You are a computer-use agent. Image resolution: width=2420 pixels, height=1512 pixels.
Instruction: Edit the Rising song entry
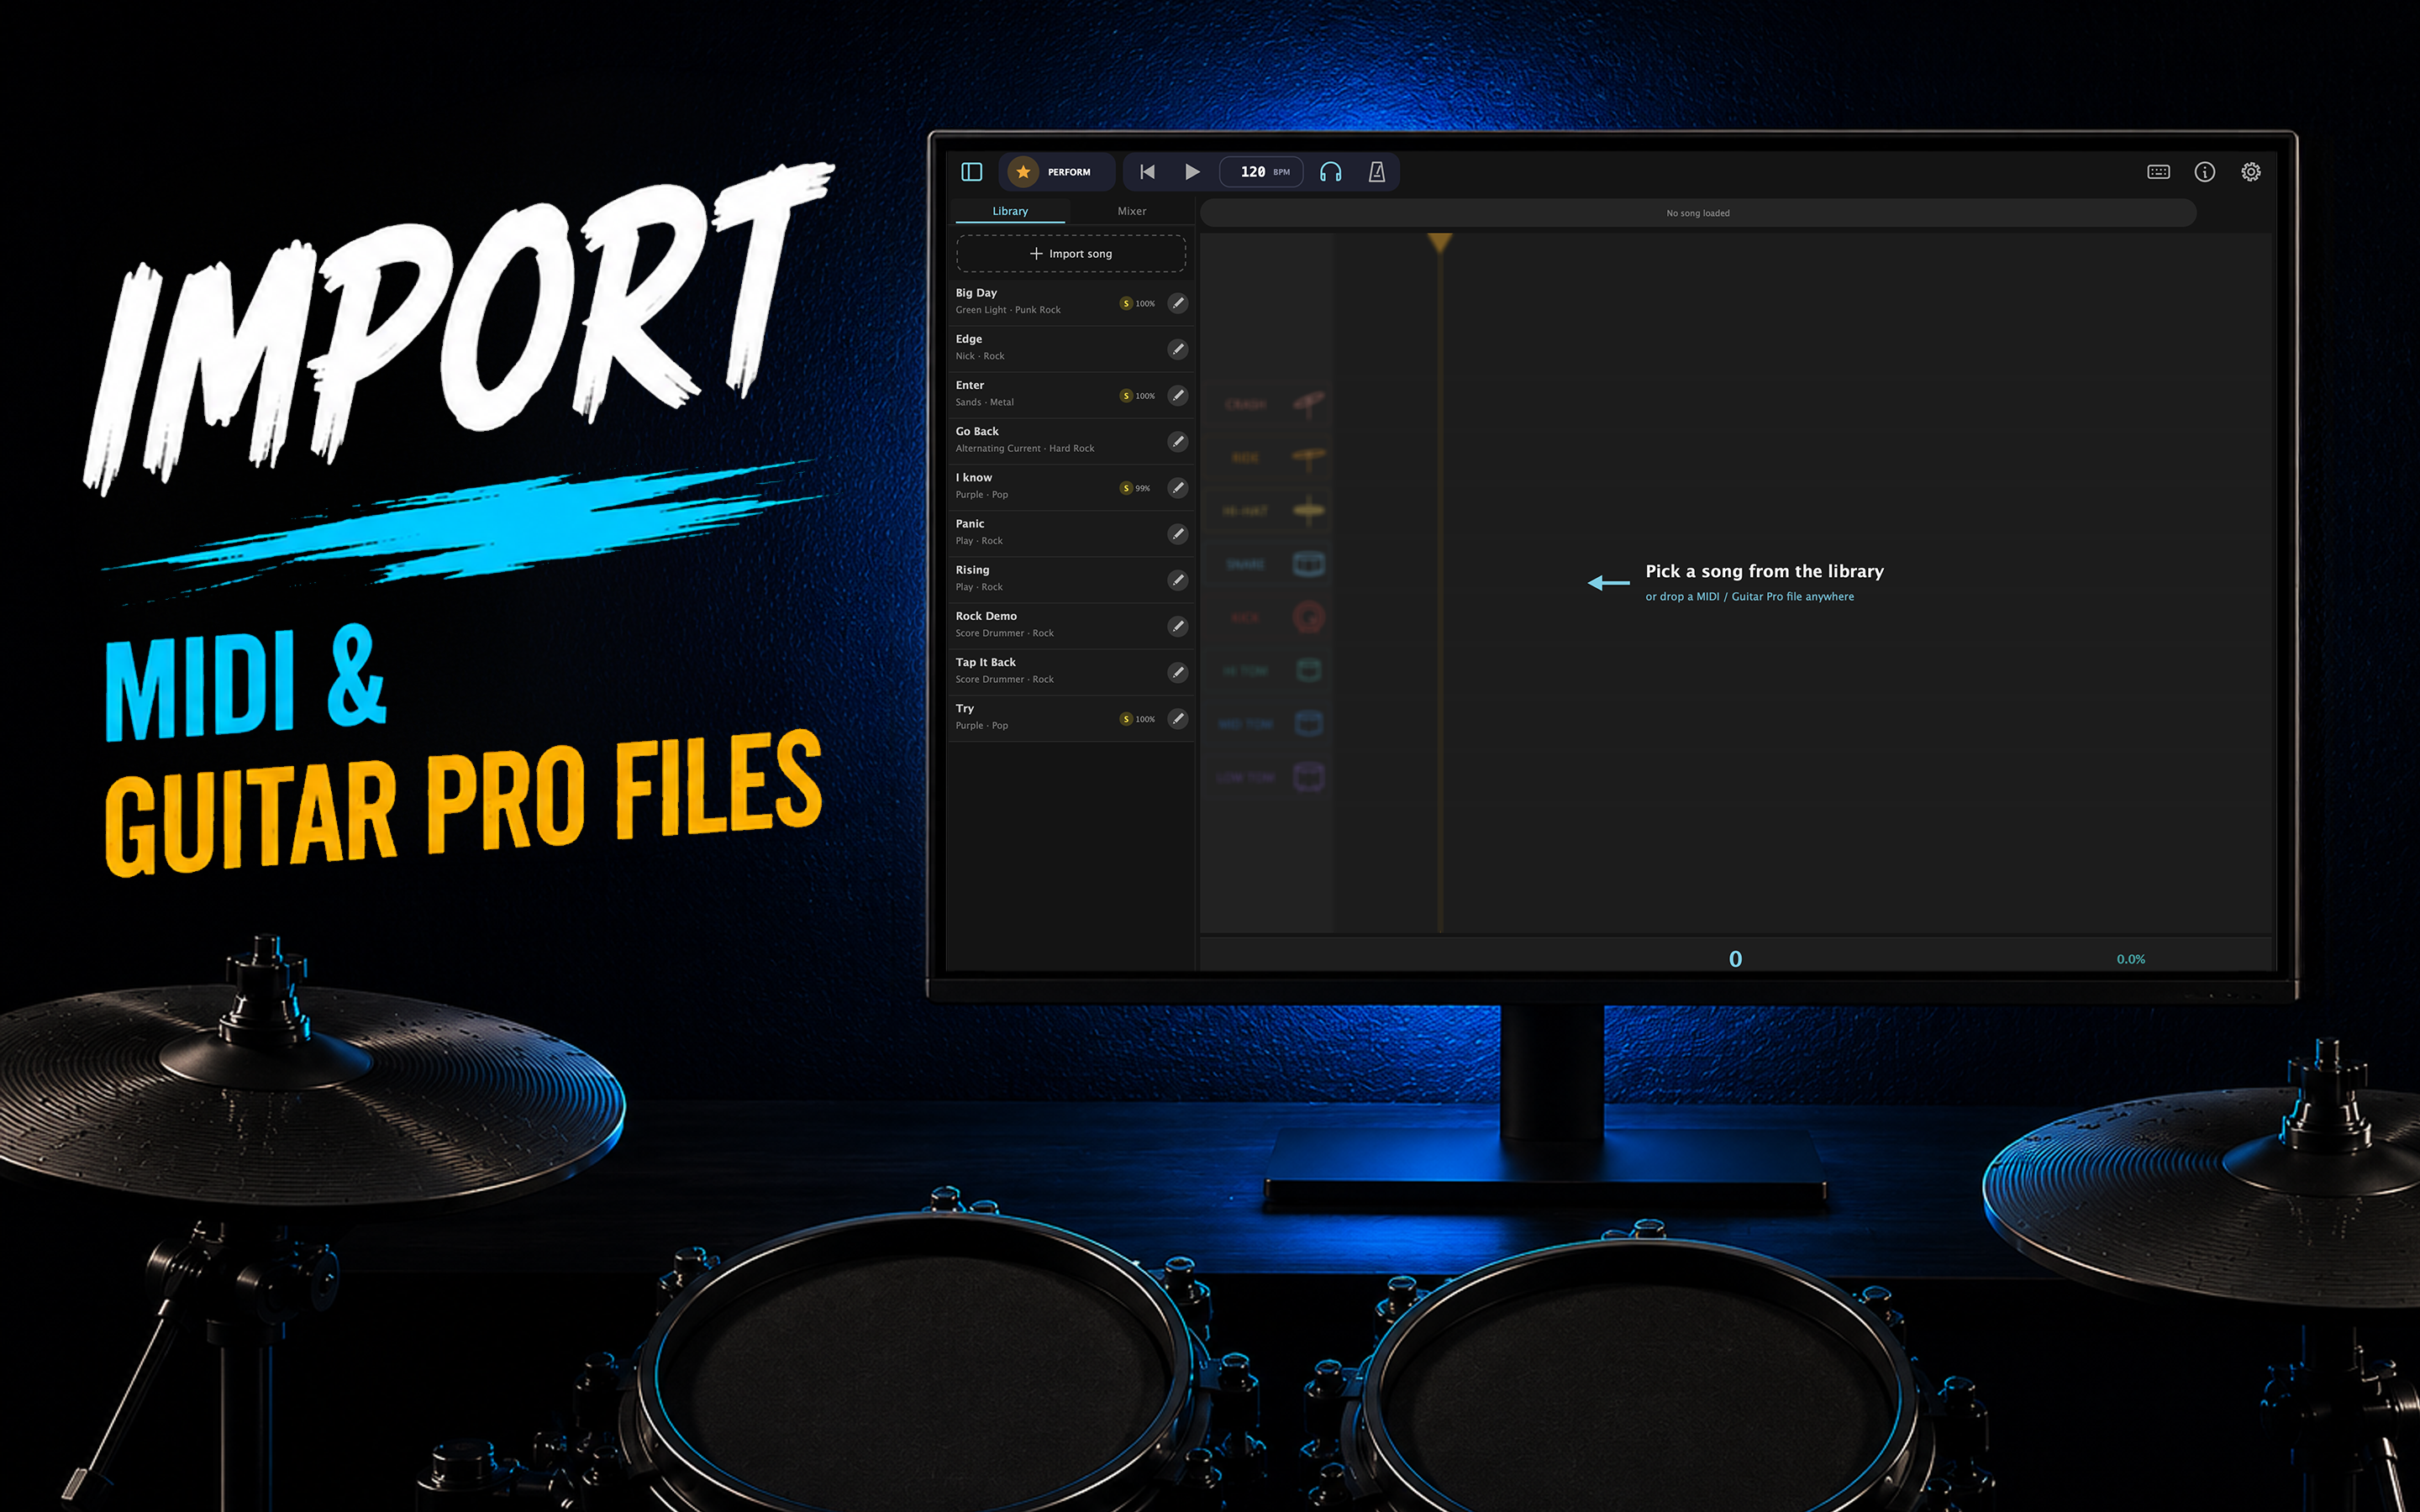tap(1178, 580)
